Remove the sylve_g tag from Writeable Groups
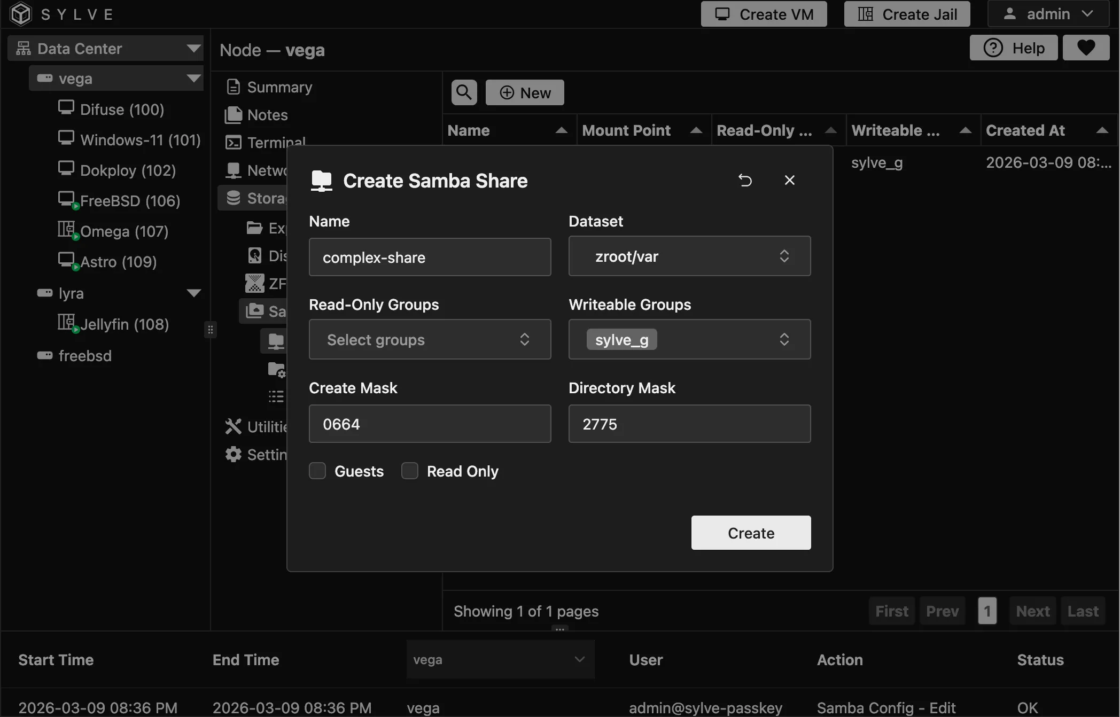Image resolution: width=1120 pixels, height=717 pixels. [621, 339]
